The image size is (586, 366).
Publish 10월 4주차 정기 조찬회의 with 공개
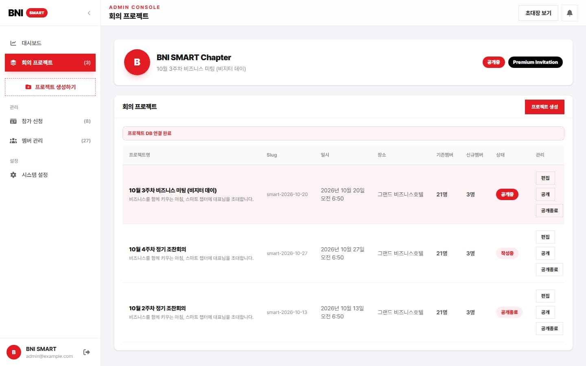pyautogui.click(x=545, y=253)
